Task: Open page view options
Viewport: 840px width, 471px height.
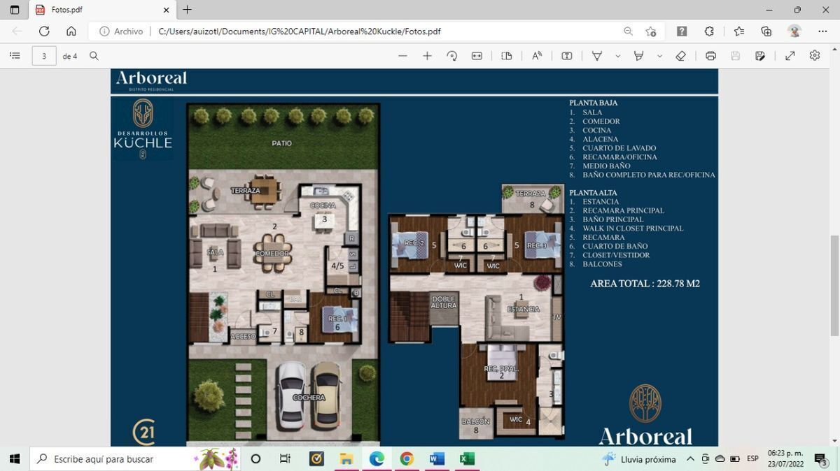Action: 507,56
